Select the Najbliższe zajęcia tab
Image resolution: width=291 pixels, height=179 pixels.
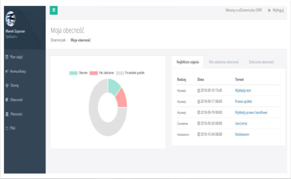click(188, 62)
